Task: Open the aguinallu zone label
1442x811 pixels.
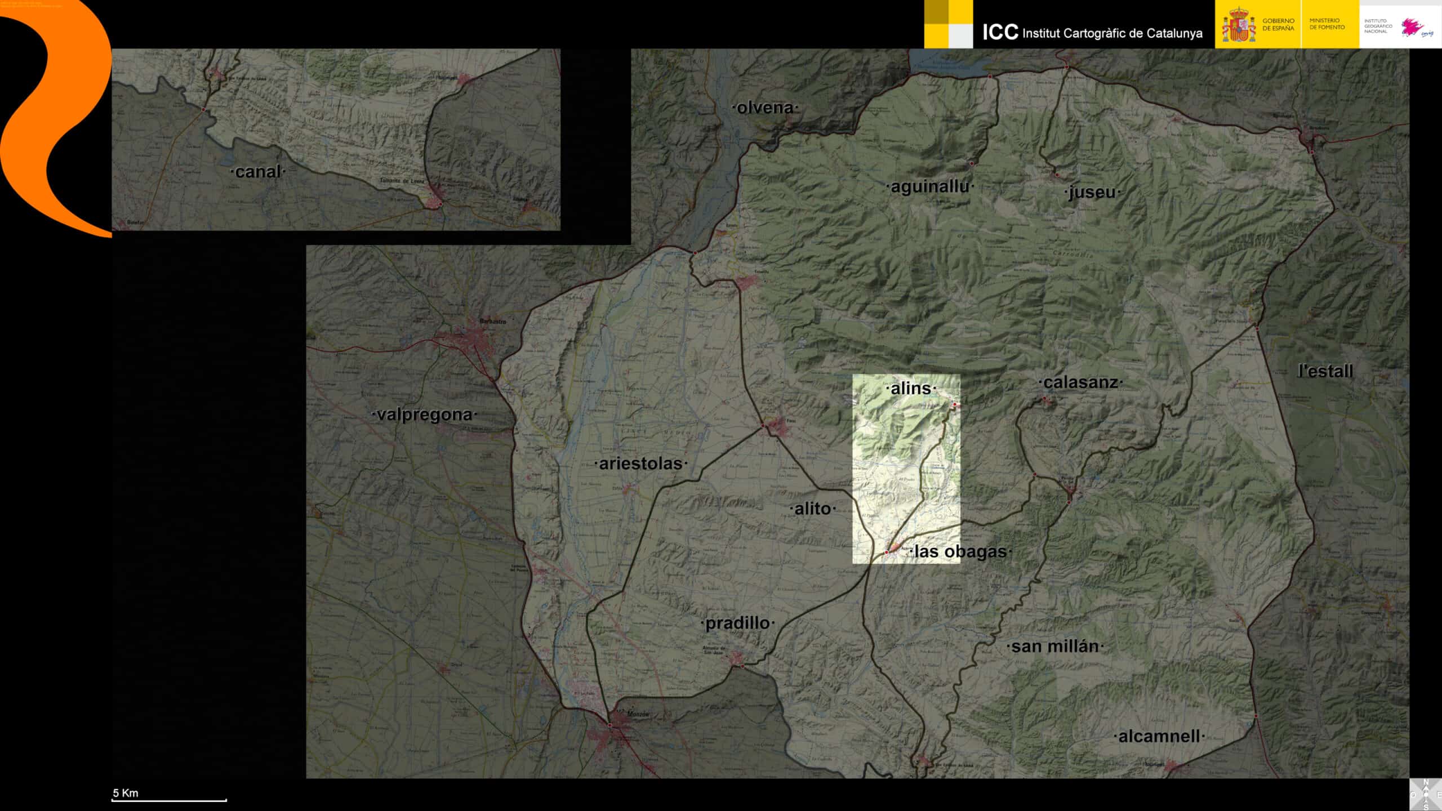Action: click(929, 186)
